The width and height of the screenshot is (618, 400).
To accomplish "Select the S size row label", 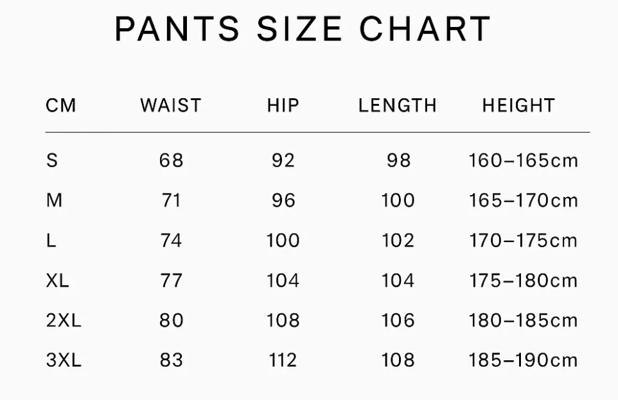I will [52, 160].
